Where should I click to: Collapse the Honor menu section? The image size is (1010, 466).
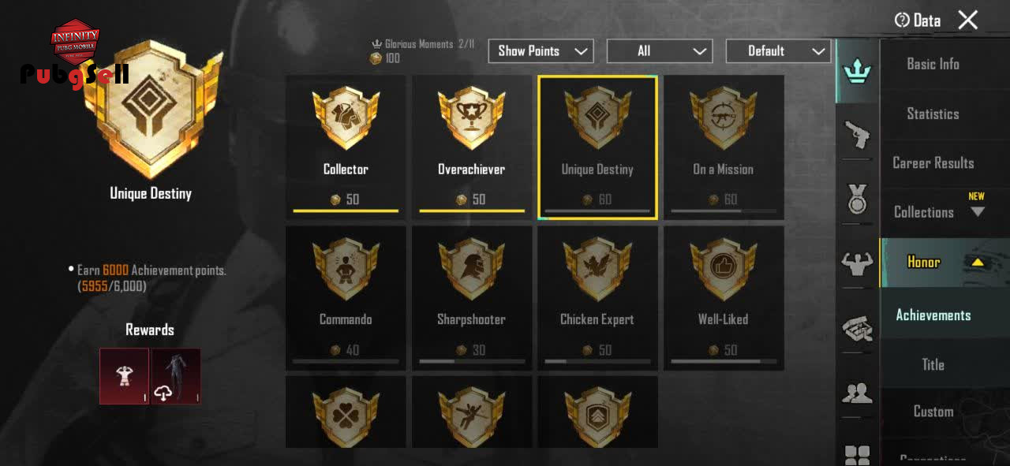[945, 263]
